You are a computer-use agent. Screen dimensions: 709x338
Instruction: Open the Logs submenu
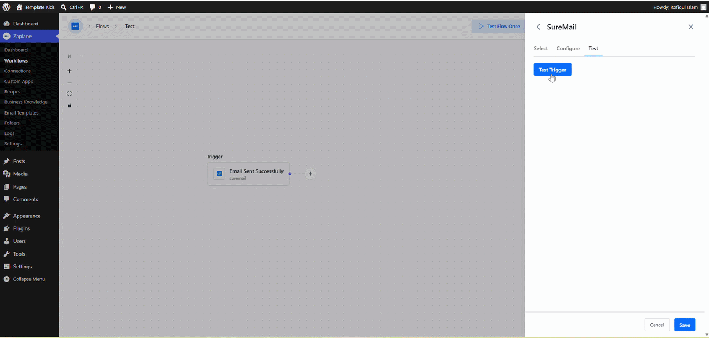click(x=9, y=133)
